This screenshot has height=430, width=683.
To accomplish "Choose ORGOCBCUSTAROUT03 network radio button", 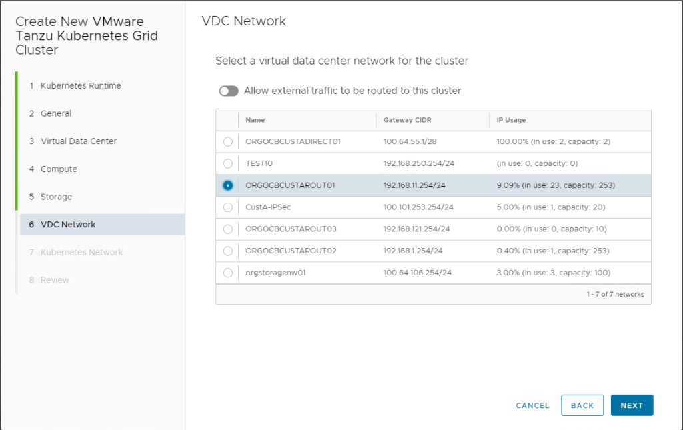I will pyautogui.click(x=228, y=229).
